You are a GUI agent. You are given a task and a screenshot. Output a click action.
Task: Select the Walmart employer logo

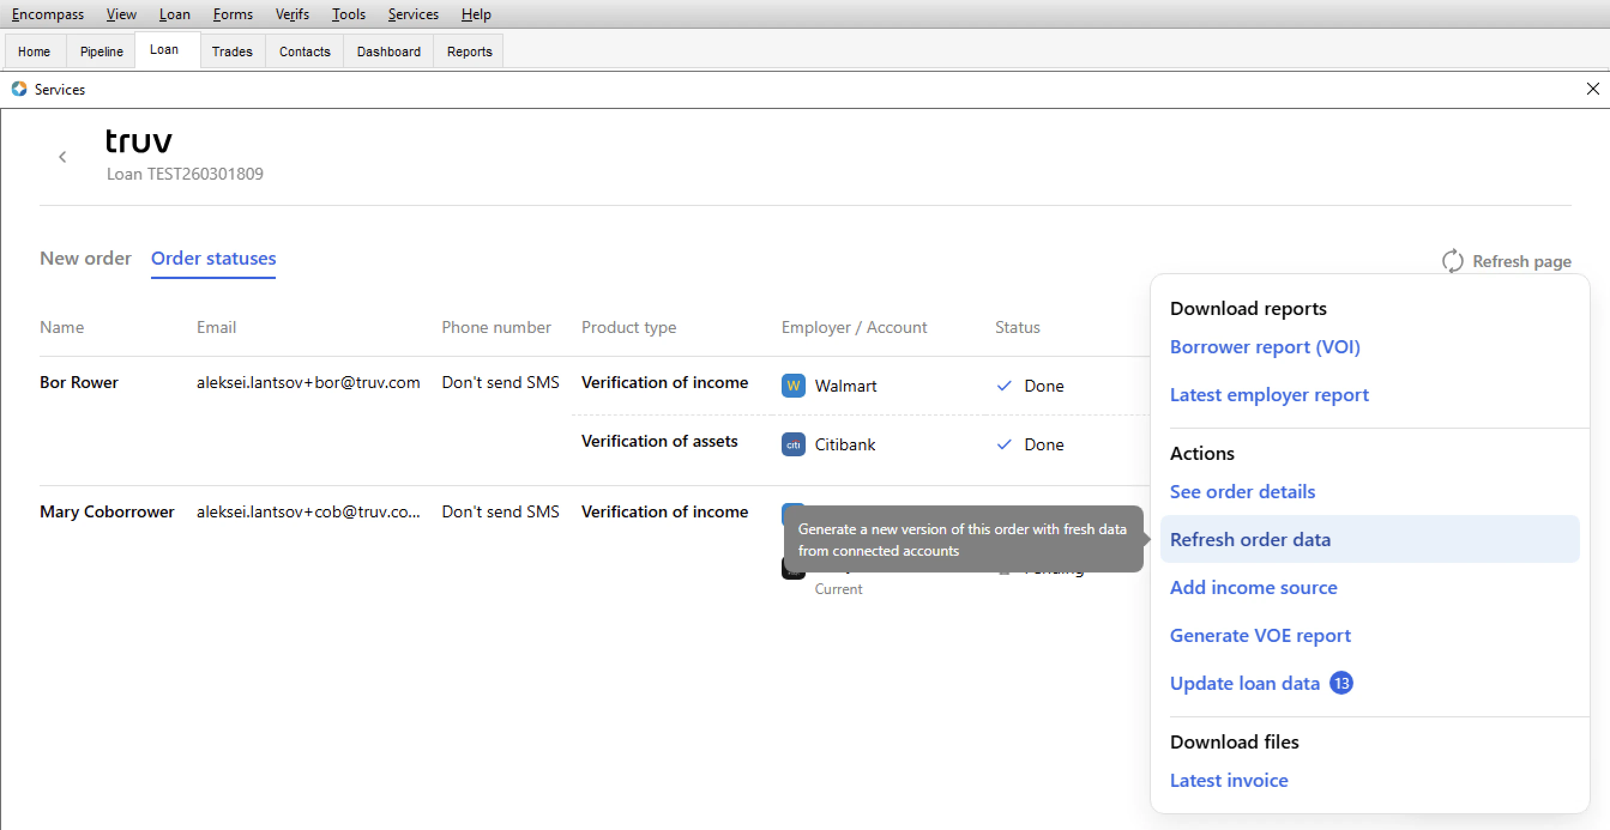pos(792,385)
